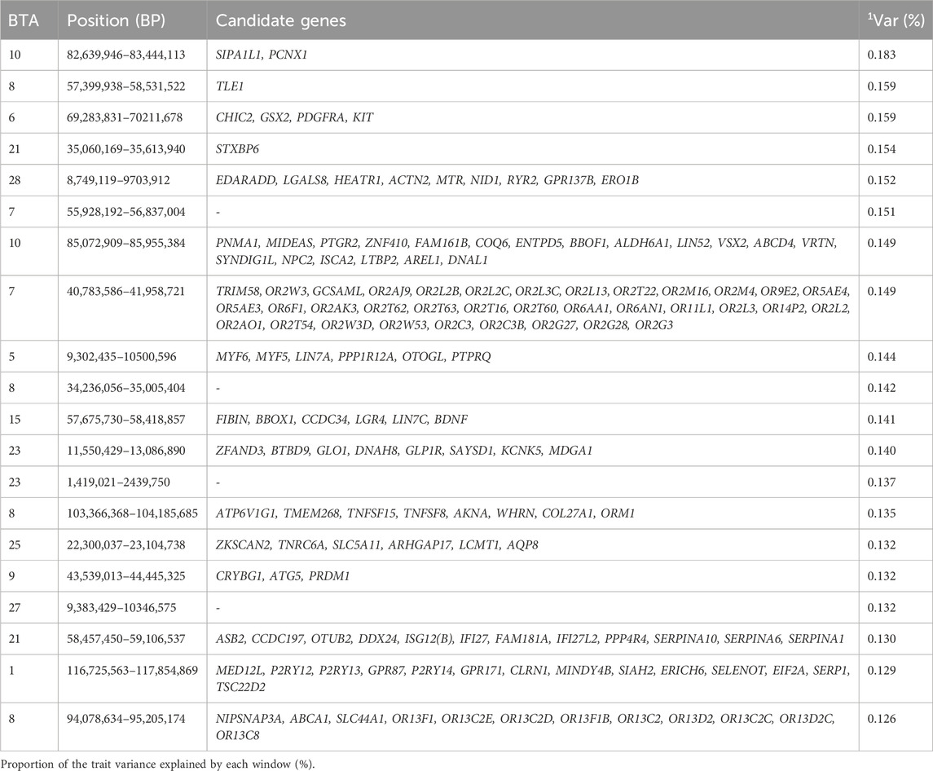
Task: Click BTA value 5
Action: tap(11, 357)
